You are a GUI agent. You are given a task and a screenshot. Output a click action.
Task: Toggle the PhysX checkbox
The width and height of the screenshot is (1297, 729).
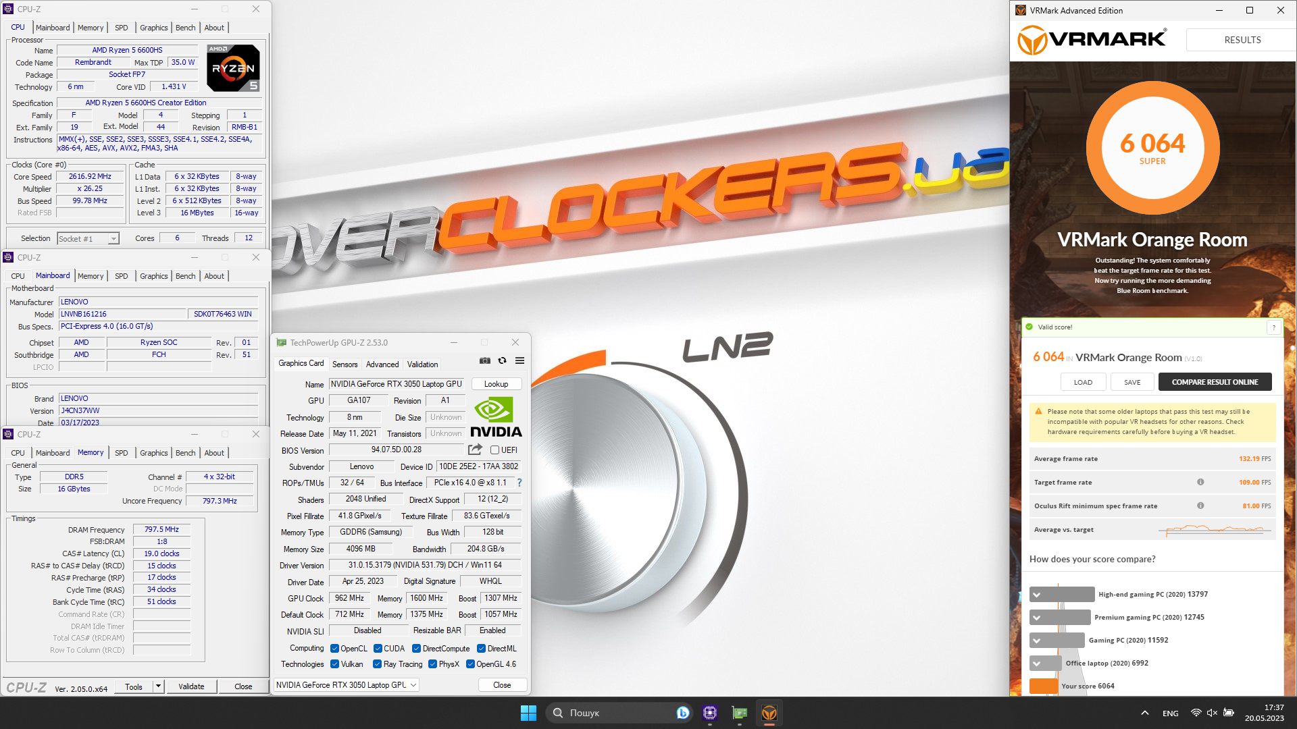[432, 664]
